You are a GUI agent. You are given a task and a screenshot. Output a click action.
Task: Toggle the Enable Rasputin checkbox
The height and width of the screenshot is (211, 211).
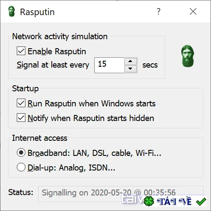(x=21, y=51)
